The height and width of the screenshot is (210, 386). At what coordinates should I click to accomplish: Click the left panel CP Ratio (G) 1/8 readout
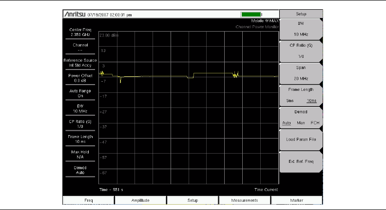[x=80, y=124]
